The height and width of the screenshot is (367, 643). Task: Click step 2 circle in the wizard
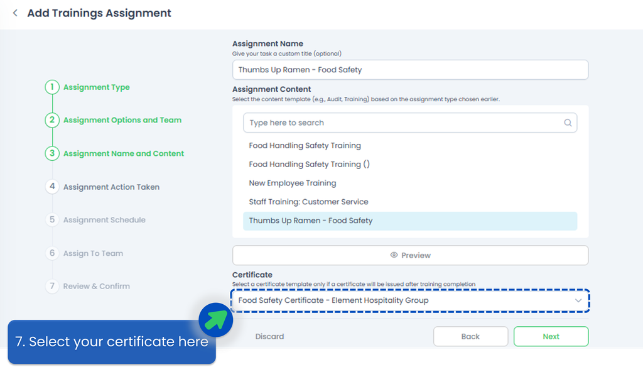[x=53, y=120]
